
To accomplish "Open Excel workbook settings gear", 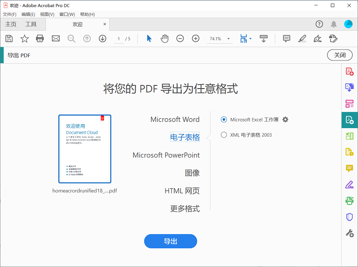I will click(286, 119).
